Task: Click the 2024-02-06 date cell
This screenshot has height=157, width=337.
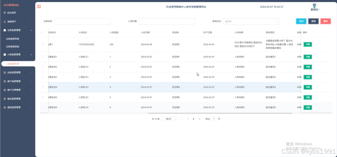Action: (x=146, y=44)
